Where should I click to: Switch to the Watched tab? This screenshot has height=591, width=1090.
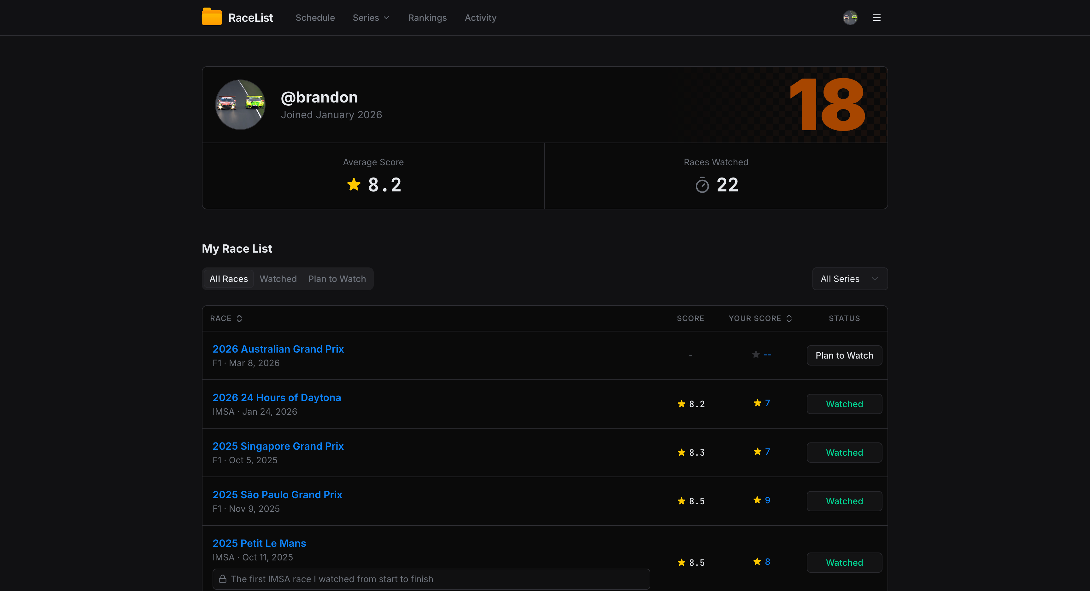pyautogui.click(x=278, y=279)
